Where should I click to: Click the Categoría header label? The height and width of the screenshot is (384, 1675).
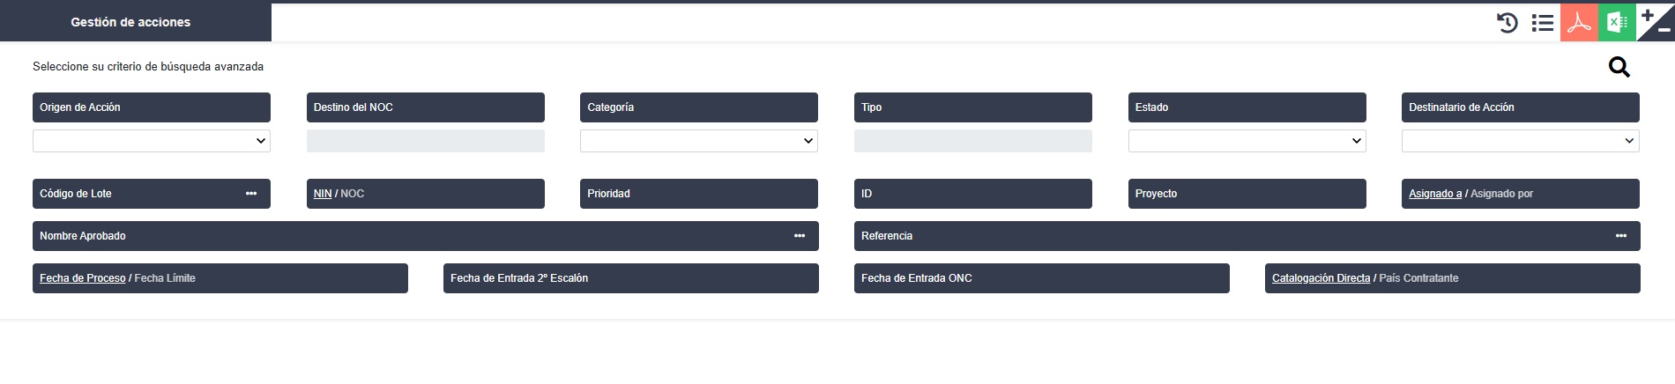click(611, 107)
